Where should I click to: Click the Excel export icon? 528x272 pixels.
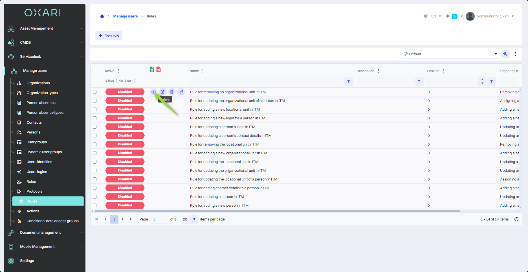click(x=152, y=70)
